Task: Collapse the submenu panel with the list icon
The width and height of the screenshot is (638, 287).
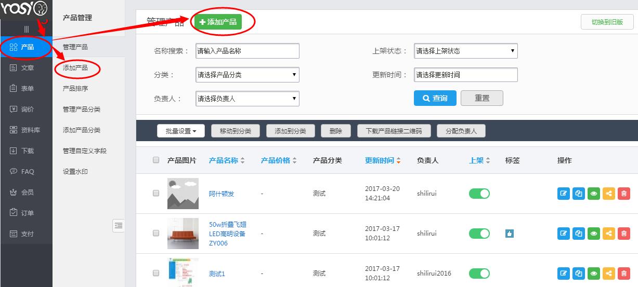Action: pyautogui.click(x=119, y=225)
